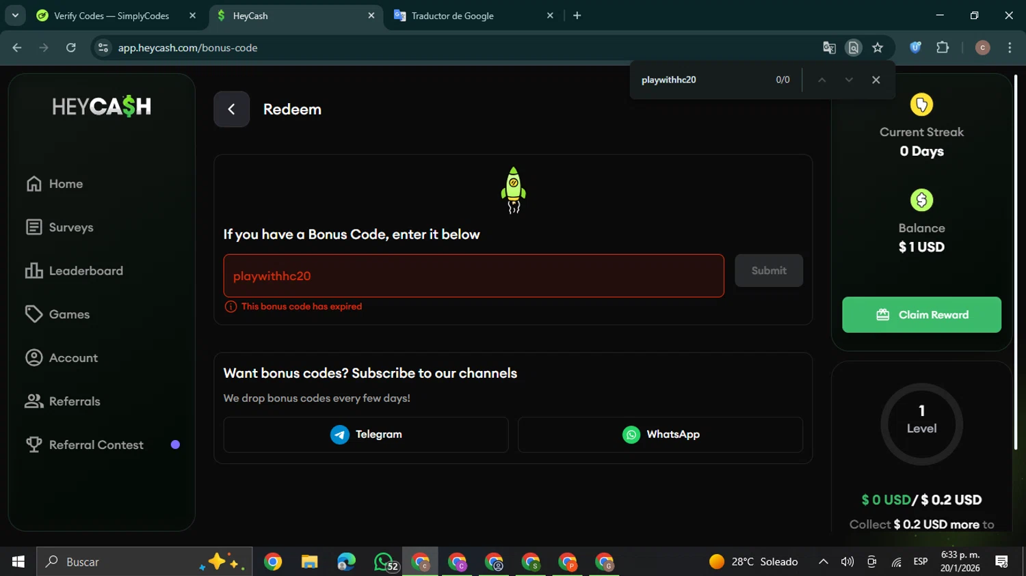
Task: Open the WhatsApp channel link
Action: [660, 435]
